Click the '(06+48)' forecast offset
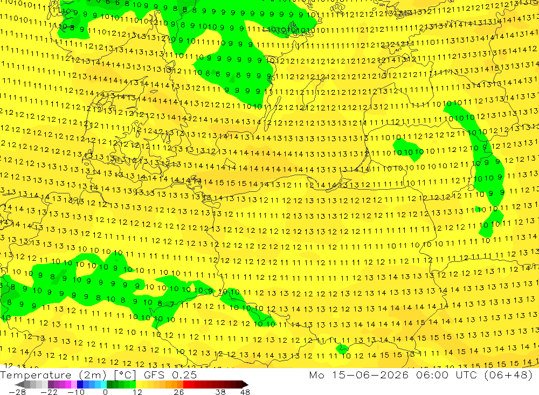 point(508,375)
